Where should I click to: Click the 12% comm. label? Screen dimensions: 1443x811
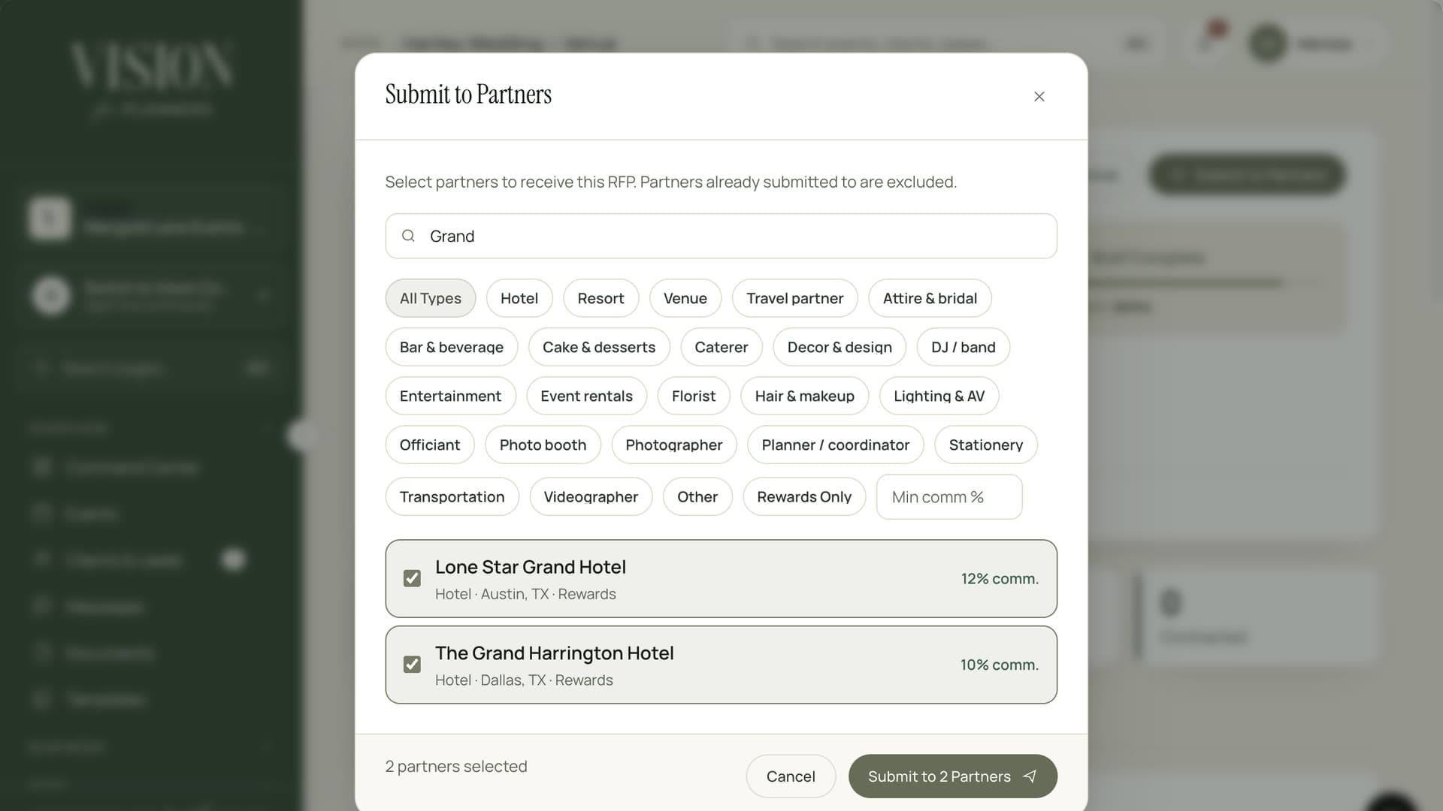click(x=1000, y=578)
